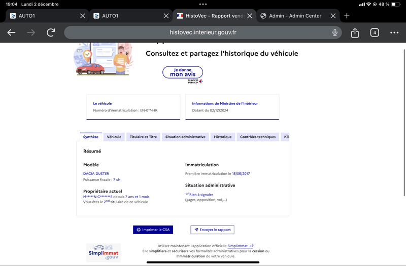The image size is (406, 266).
Task: Click the page vertical scrollbar
Action: [404, 123]
